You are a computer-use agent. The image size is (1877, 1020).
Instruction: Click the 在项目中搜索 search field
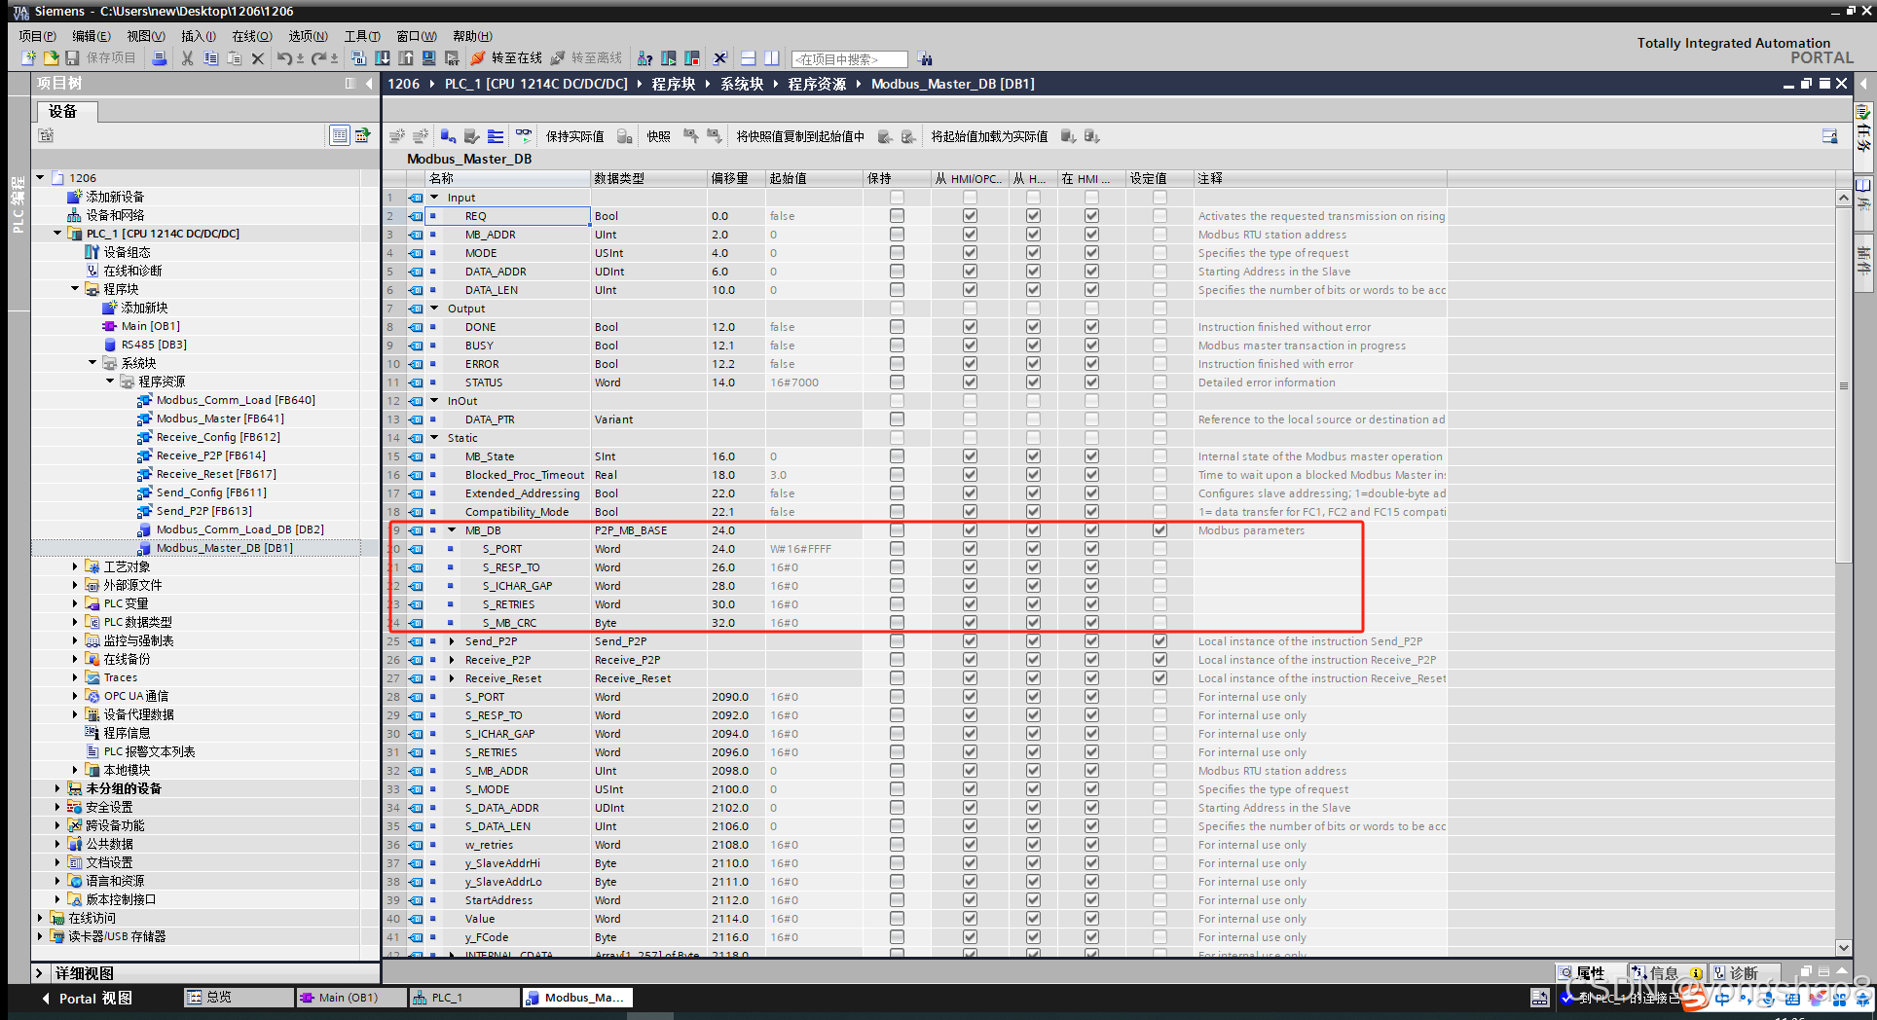(850, 59)
